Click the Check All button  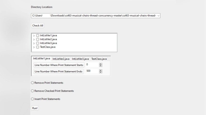[38, 26]
